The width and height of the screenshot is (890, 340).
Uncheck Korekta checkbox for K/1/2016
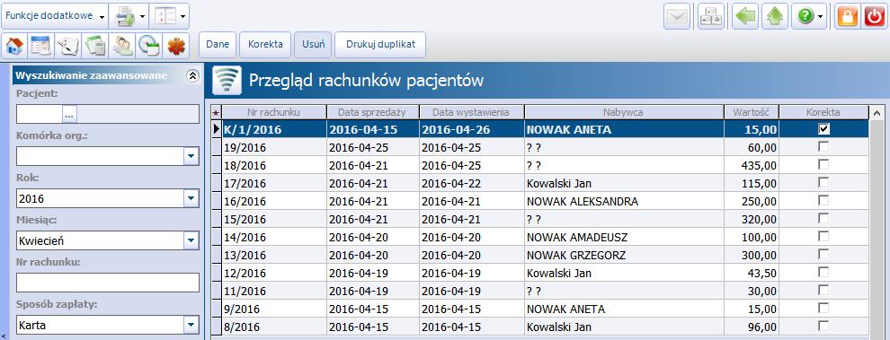[823, 128]
